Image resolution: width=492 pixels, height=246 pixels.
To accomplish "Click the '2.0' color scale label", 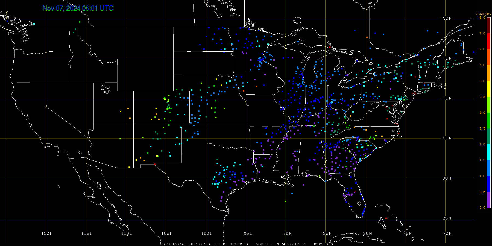I will tap(482, 144).
